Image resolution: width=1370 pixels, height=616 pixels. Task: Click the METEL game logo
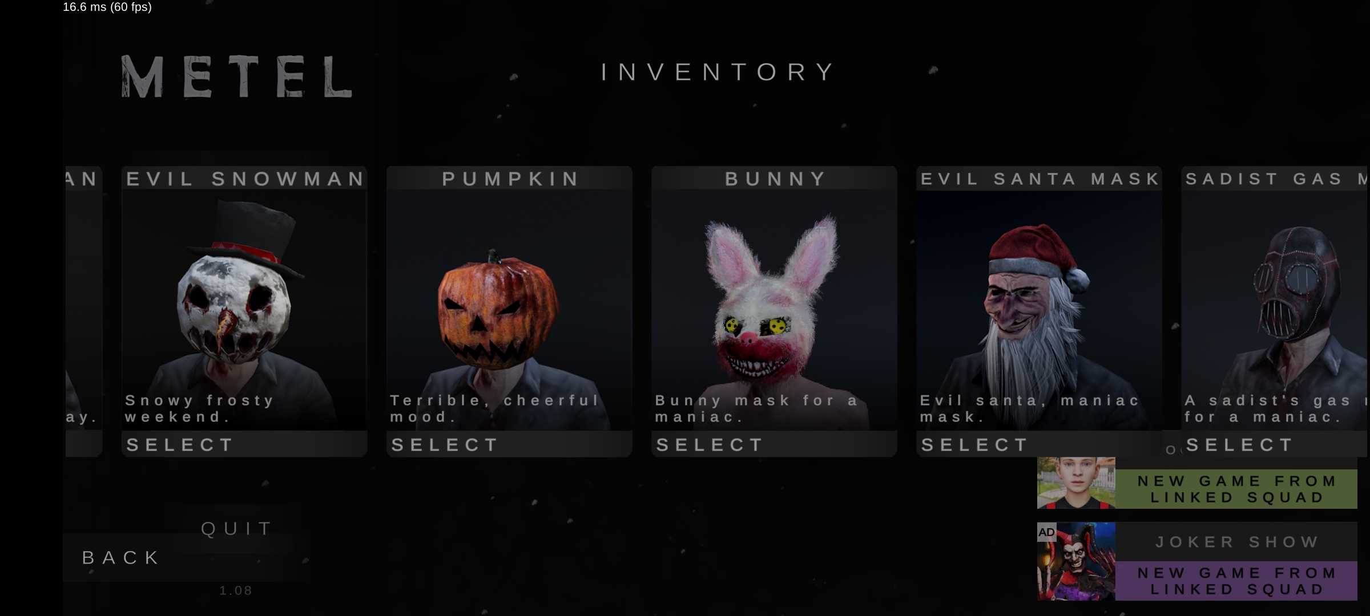tap(236, 76)
